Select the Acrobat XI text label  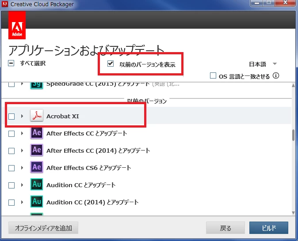(63, 116)
